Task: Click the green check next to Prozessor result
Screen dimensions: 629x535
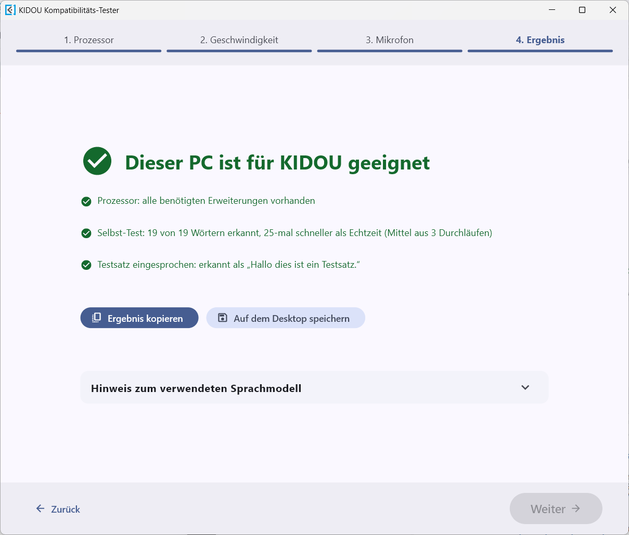Action: pyautogui.click(x=86, y=201)
